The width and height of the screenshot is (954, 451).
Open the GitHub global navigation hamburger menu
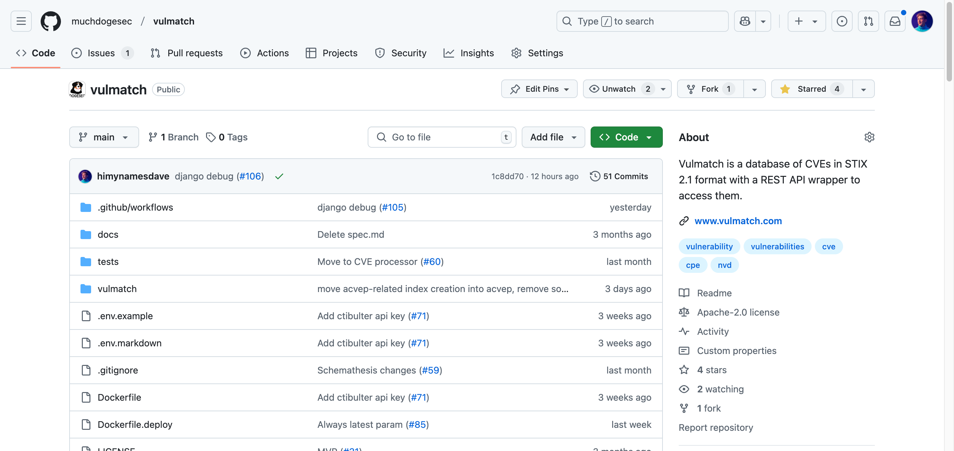(21, 21)
